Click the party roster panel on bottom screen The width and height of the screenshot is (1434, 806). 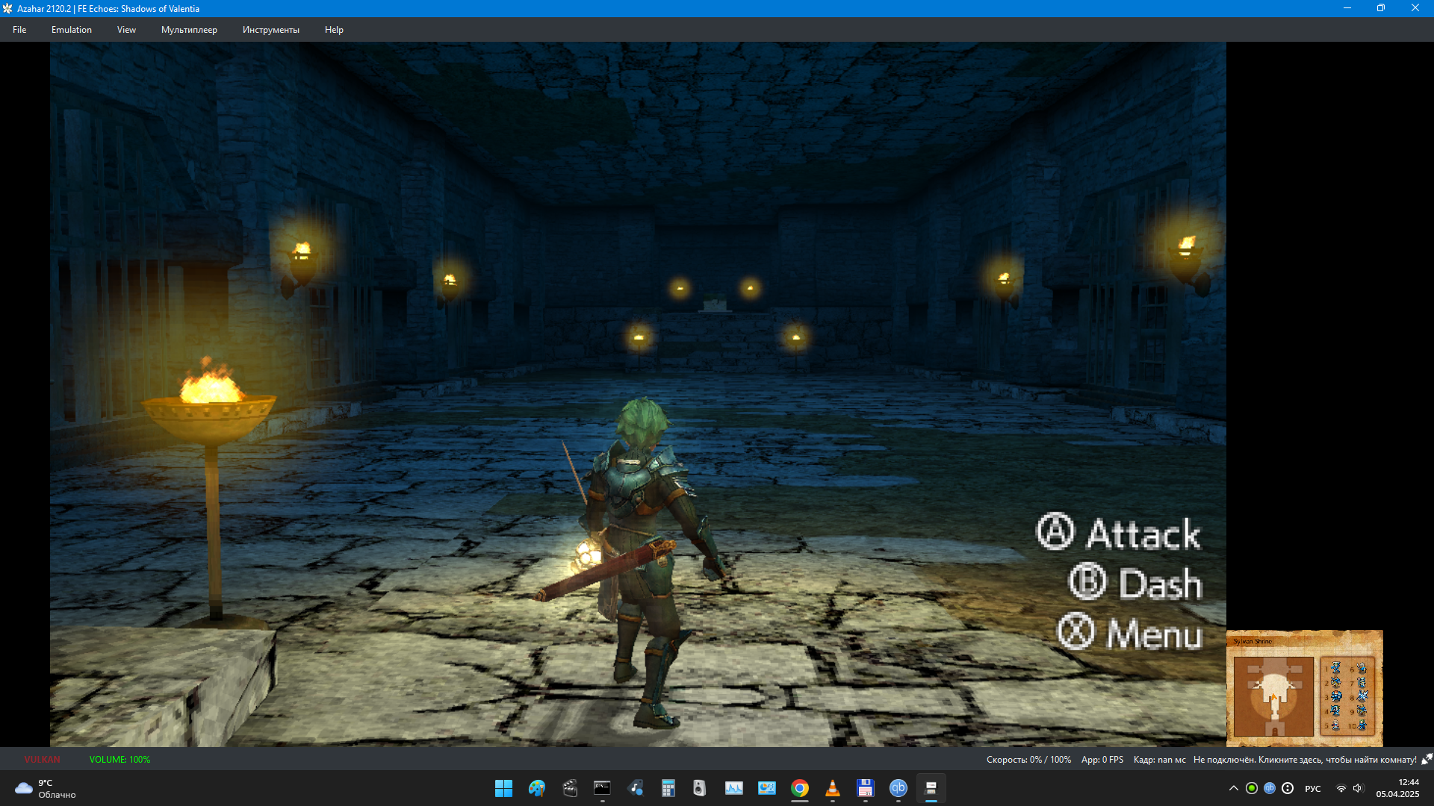1347,696
